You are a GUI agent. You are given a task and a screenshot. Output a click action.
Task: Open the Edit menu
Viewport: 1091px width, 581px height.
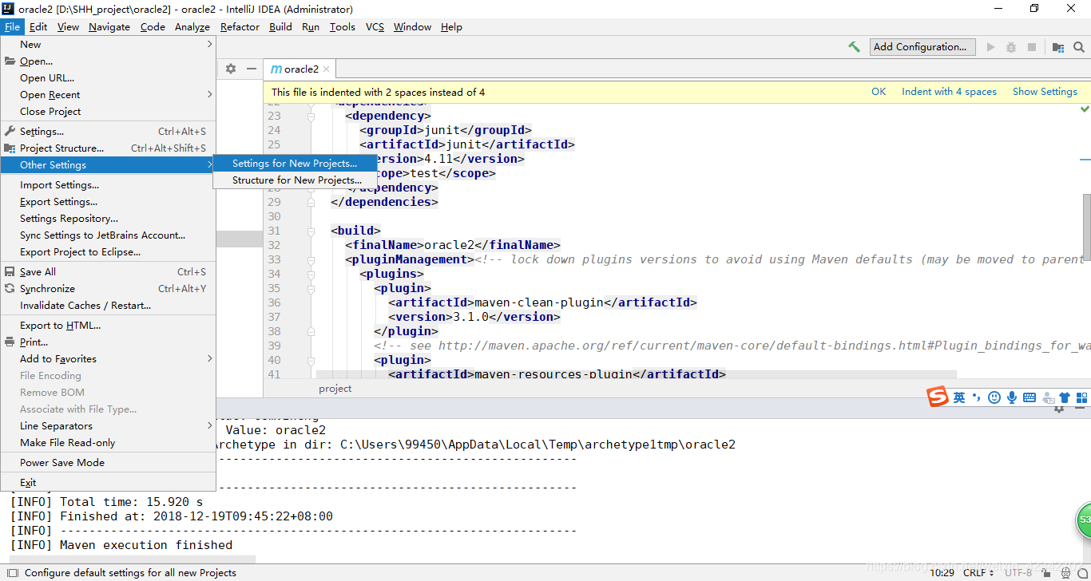[x=38, y=26]
